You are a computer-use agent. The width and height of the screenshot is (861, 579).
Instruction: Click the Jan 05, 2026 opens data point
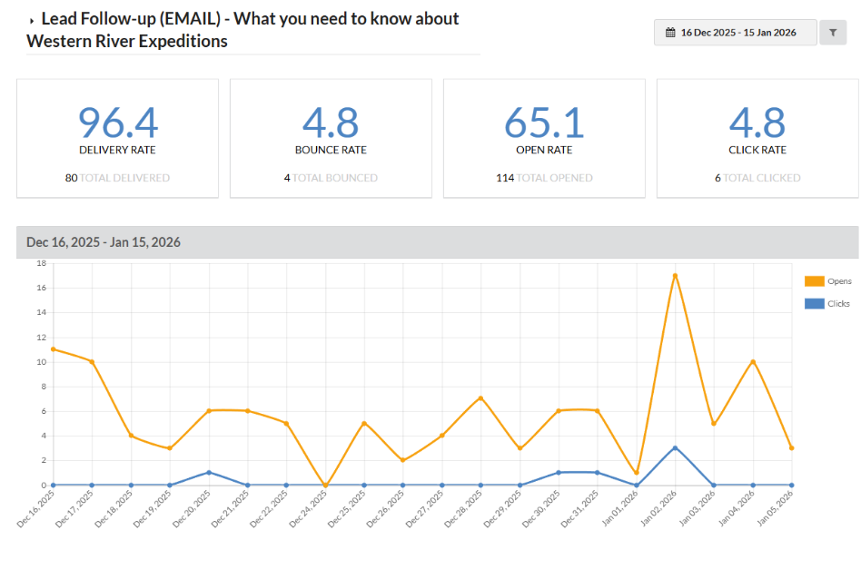click(x=791, y=447)
